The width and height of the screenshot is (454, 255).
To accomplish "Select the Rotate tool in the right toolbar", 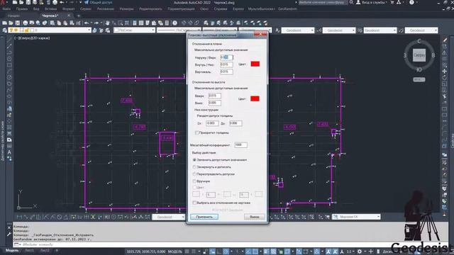I will click(445, 78).
